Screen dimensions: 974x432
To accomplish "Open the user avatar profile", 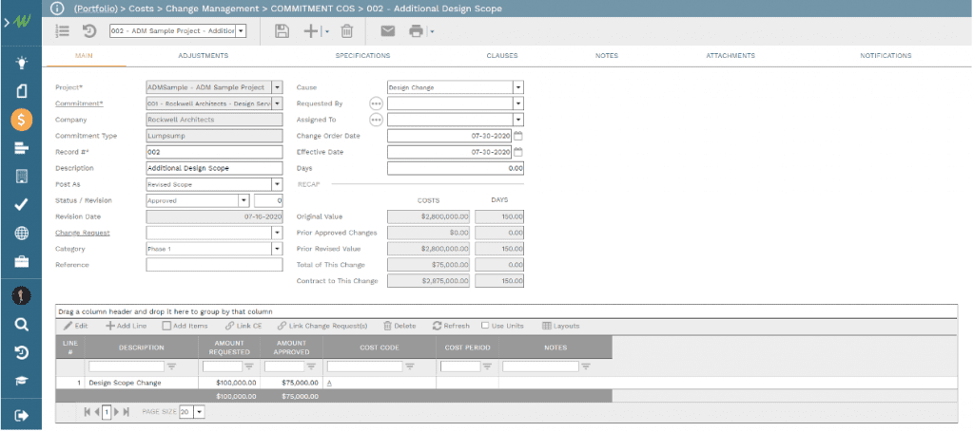I will (21, 295).
